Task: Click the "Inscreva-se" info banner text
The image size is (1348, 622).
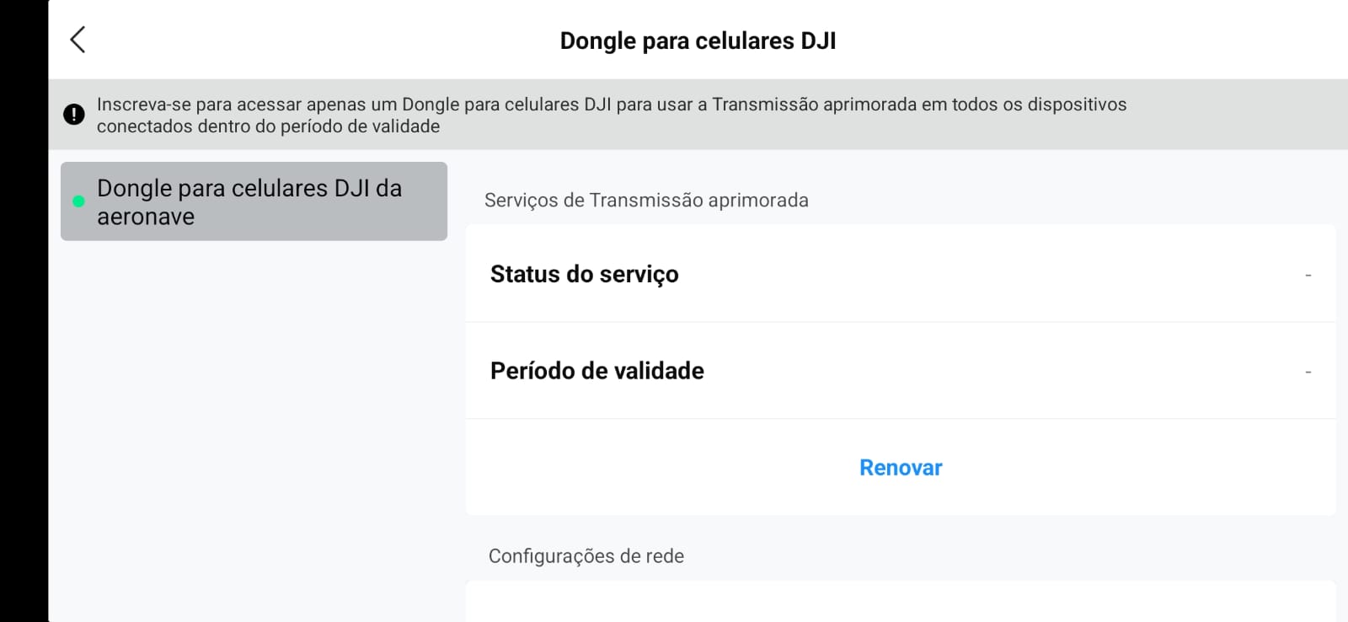Action: coord(611,115)
